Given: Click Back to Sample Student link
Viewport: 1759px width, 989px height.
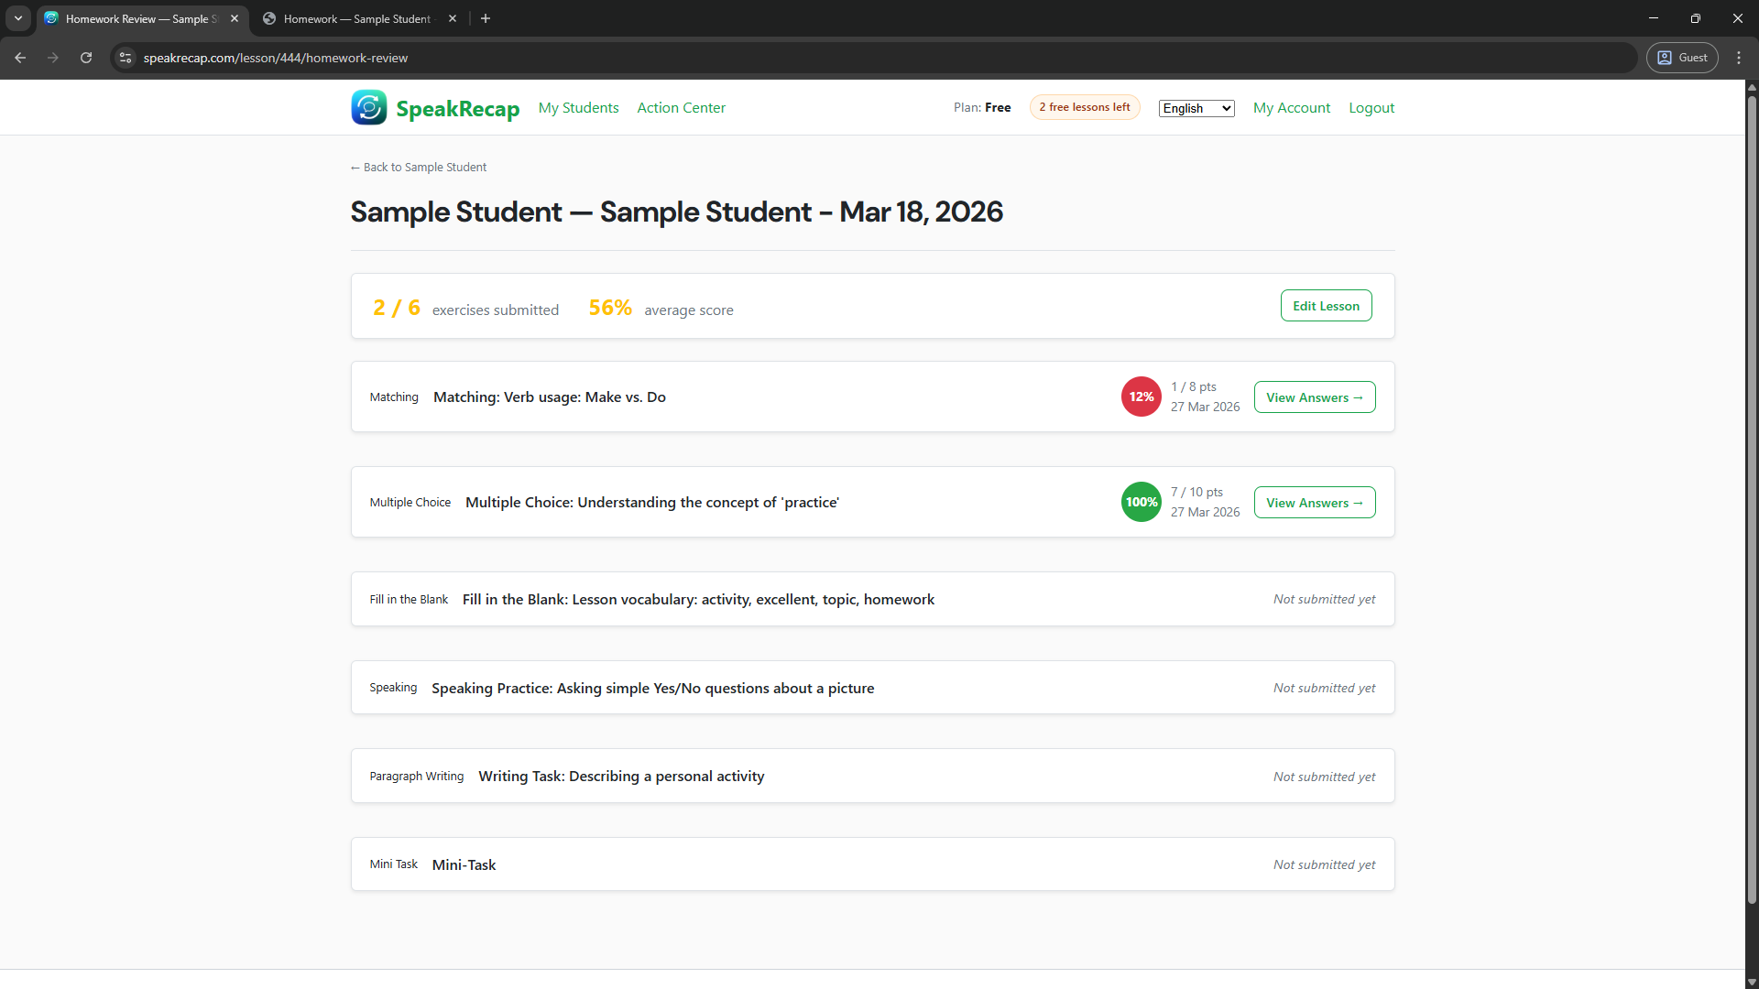Looking at the screenshot, I should click(419, 167).
